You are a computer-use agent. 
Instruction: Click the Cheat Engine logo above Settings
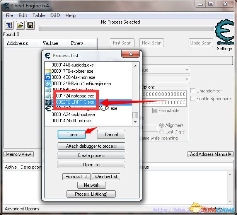point(225,32)
